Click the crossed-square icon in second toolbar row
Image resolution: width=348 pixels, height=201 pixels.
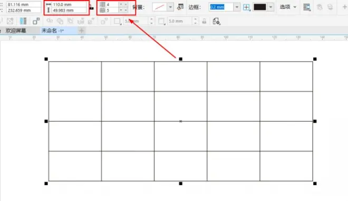[10, 21]
